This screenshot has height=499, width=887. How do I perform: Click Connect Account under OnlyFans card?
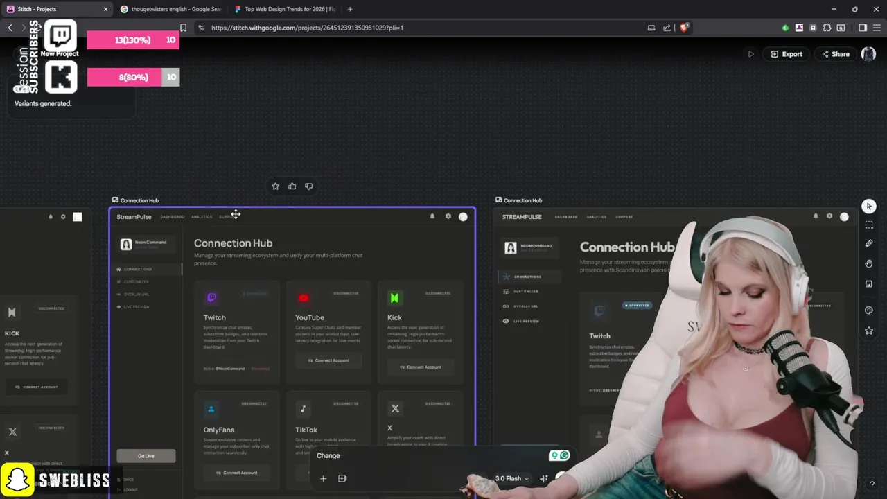point(236,473)
